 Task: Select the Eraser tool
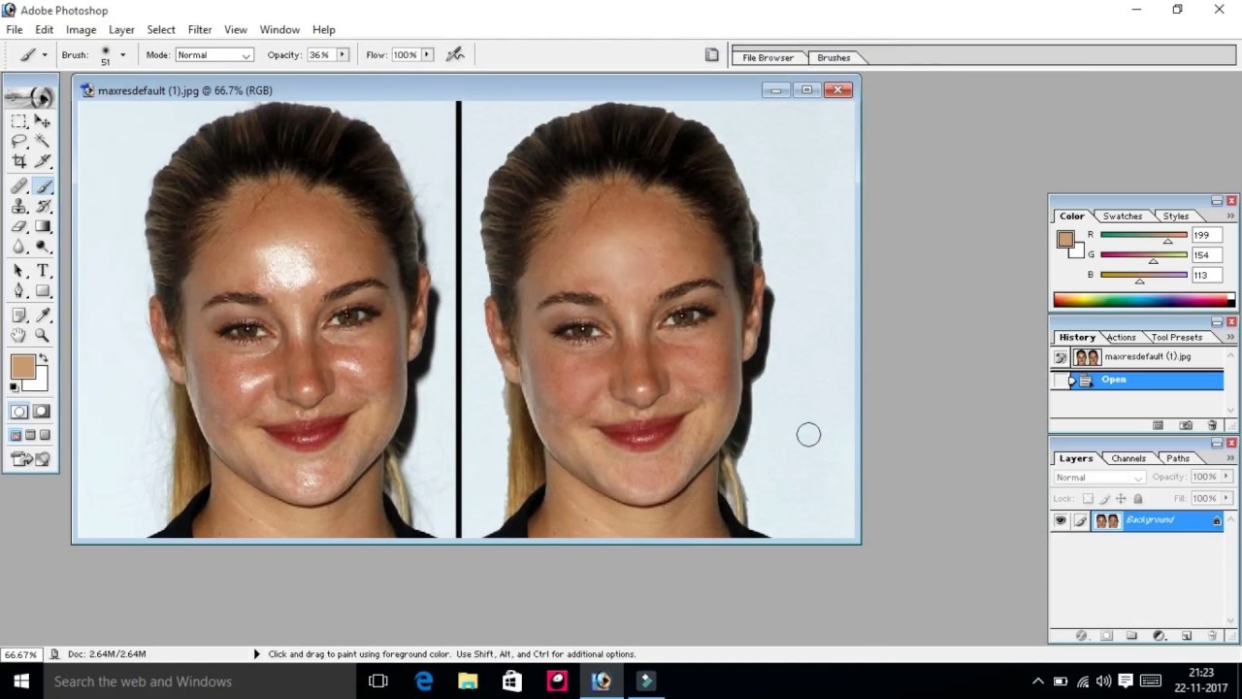(19, 227)
